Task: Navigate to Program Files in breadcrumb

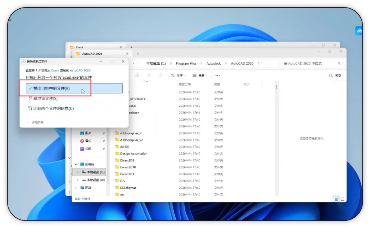Action: coord(186,63)
